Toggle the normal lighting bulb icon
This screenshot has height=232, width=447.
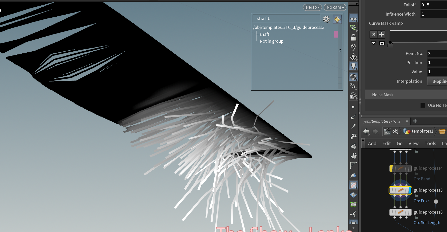(353, 66)
